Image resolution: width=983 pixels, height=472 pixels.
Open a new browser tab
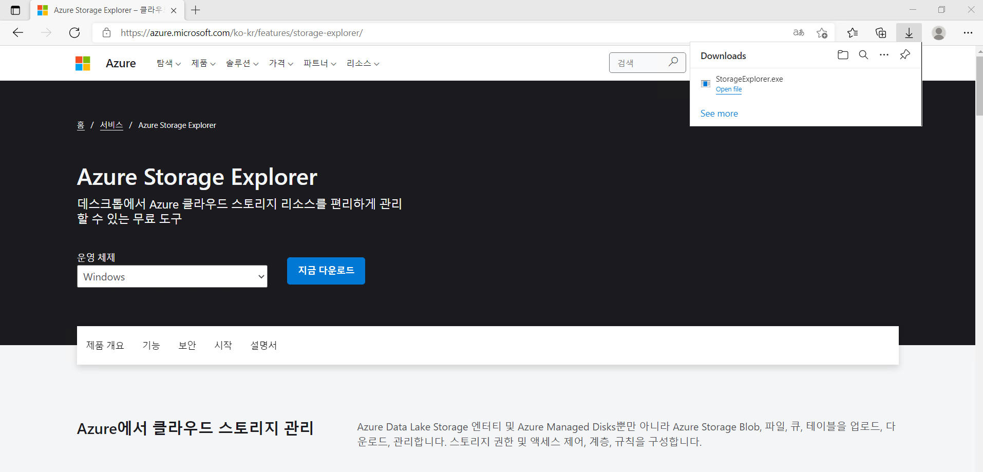tap(196, 10)
